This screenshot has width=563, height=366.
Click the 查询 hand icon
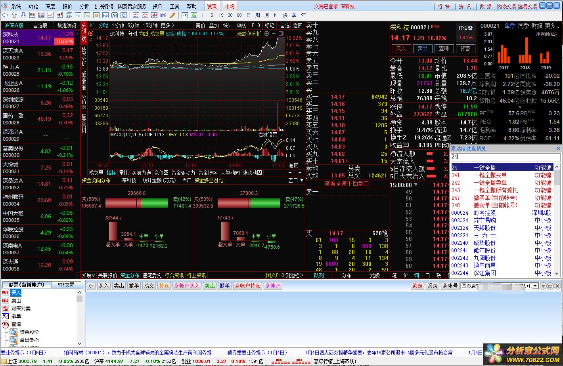coord(5,324)
